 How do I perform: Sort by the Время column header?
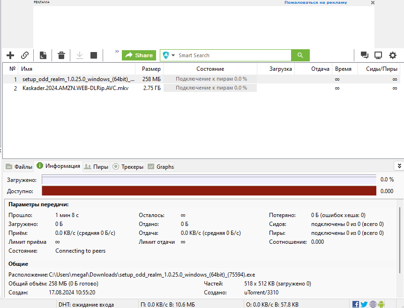[x=345, y=69]
